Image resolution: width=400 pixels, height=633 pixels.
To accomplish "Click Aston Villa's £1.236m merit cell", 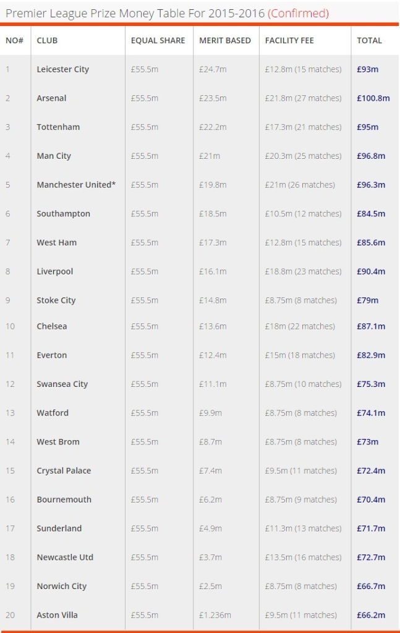I will point(215,615).
